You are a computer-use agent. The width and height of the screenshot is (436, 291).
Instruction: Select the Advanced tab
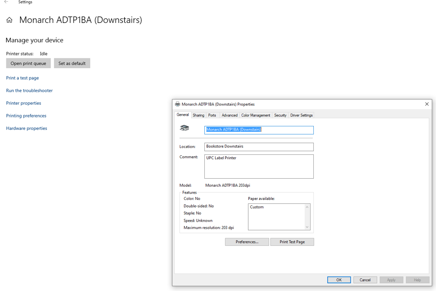pyautogui.click(x=229, y=115)
